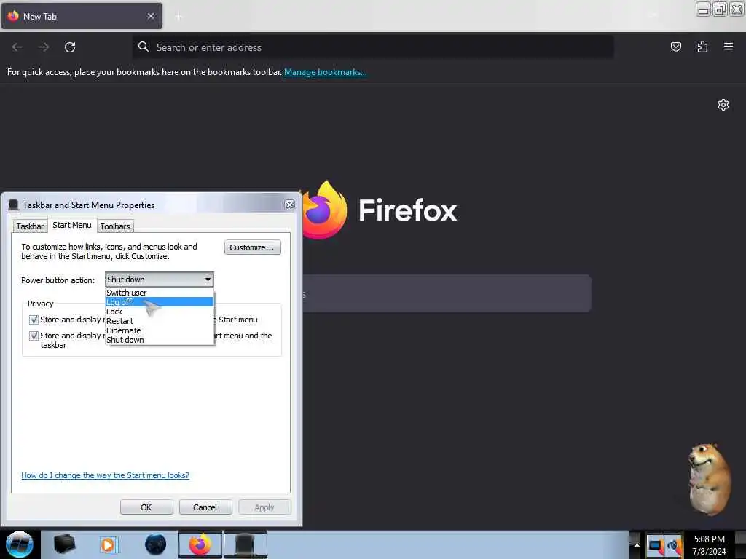Click the monitor icon in the system tray
The height and width of the screenshot is (559, 746).
tap(655, 546)
